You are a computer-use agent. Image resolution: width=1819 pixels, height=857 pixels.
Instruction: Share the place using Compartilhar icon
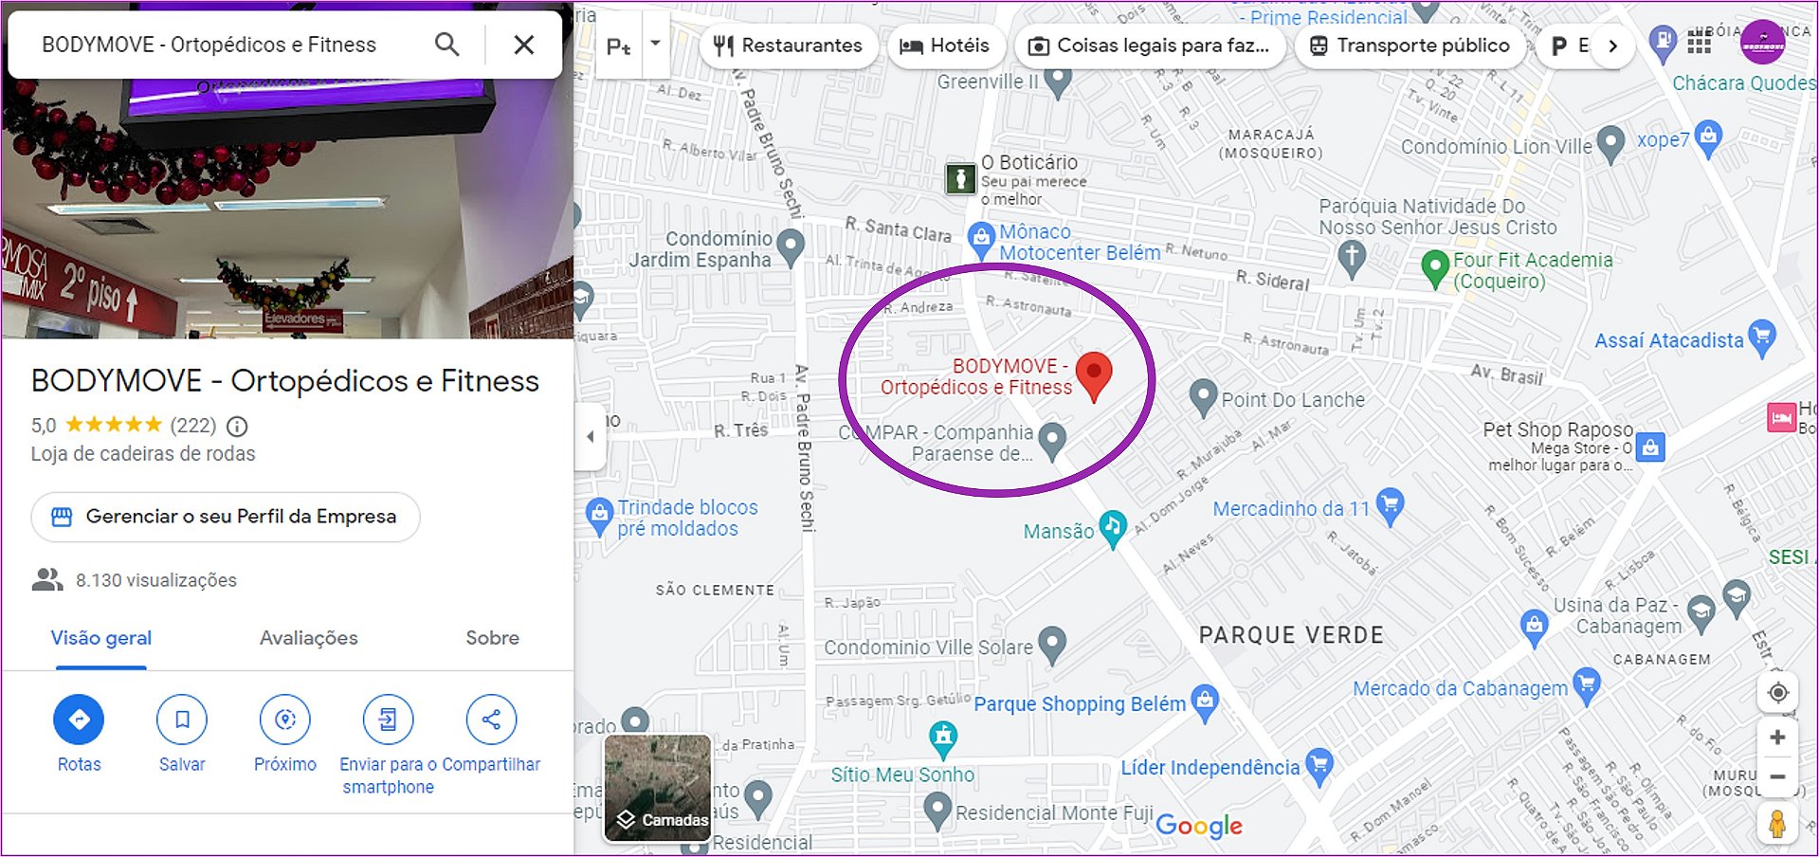(491, 720)
